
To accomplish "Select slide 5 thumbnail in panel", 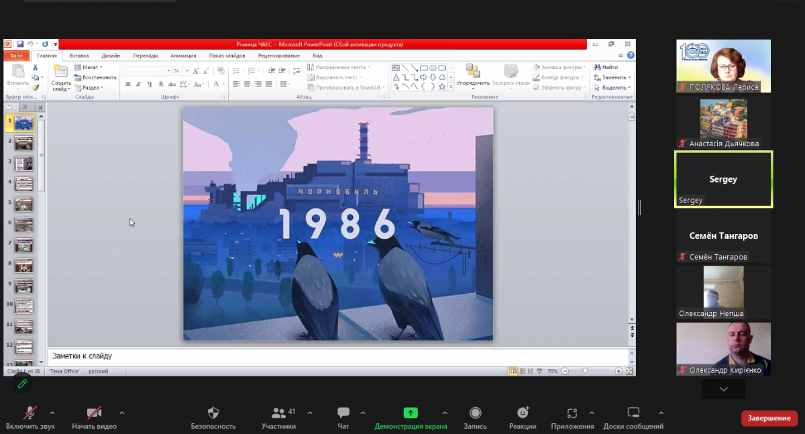I will [24, 204].
